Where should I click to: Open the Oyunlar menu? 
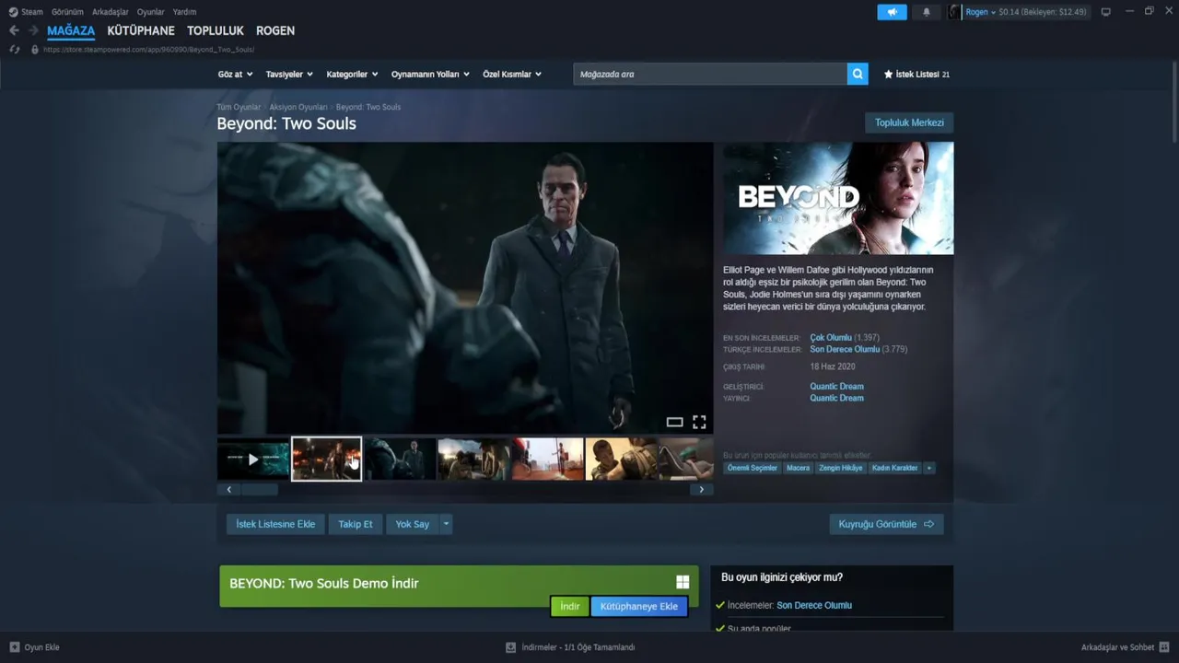(x=151, y=12)
